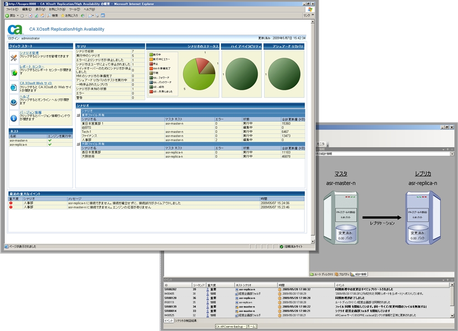Click the Edit page icon in the IE toolbar
The height and width of the screenshot is (331, 458).
coord(103,16)
